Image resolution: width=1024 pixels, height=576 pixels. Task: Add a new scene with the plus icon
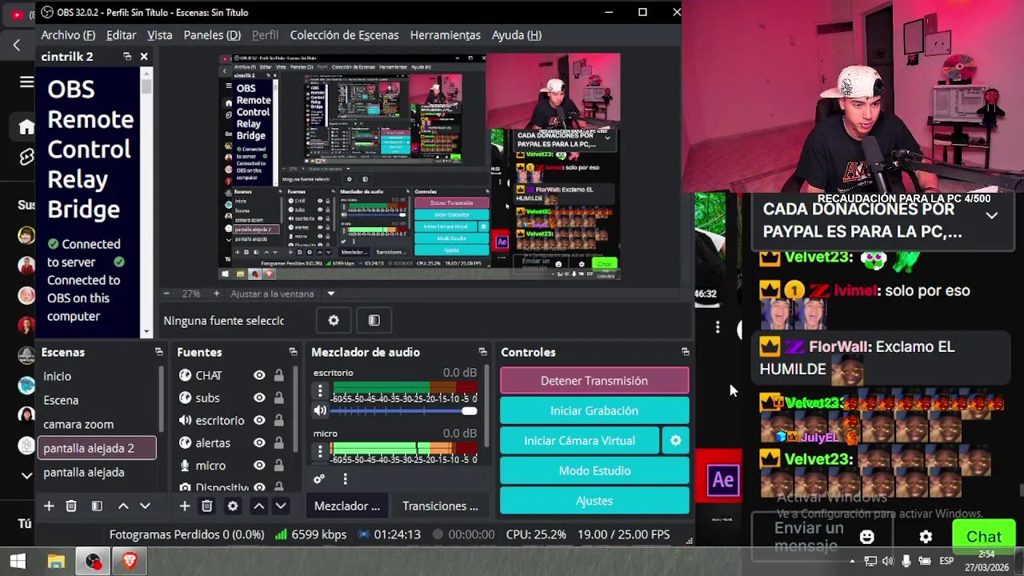49,506
